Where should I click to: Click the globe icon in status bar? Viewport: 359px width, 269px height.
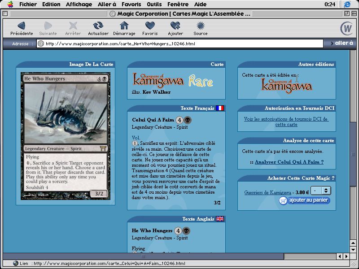coord(16,263)
